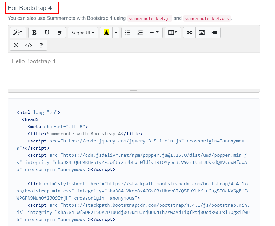Grab the editor resize handle bar
This screenshot has height=226, width=275.
pos(134,91)
